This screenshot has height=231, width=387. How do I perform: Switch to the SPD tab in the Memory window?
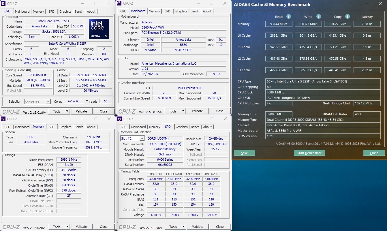51,127
